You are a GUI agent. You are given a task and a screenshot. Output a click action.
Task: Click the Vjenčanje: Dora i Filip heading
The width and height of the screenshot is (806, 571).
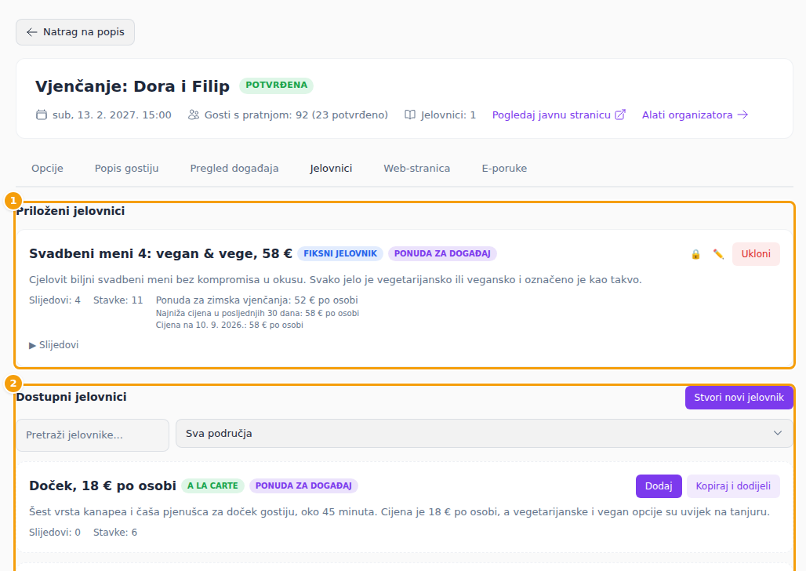coord(132,86)
